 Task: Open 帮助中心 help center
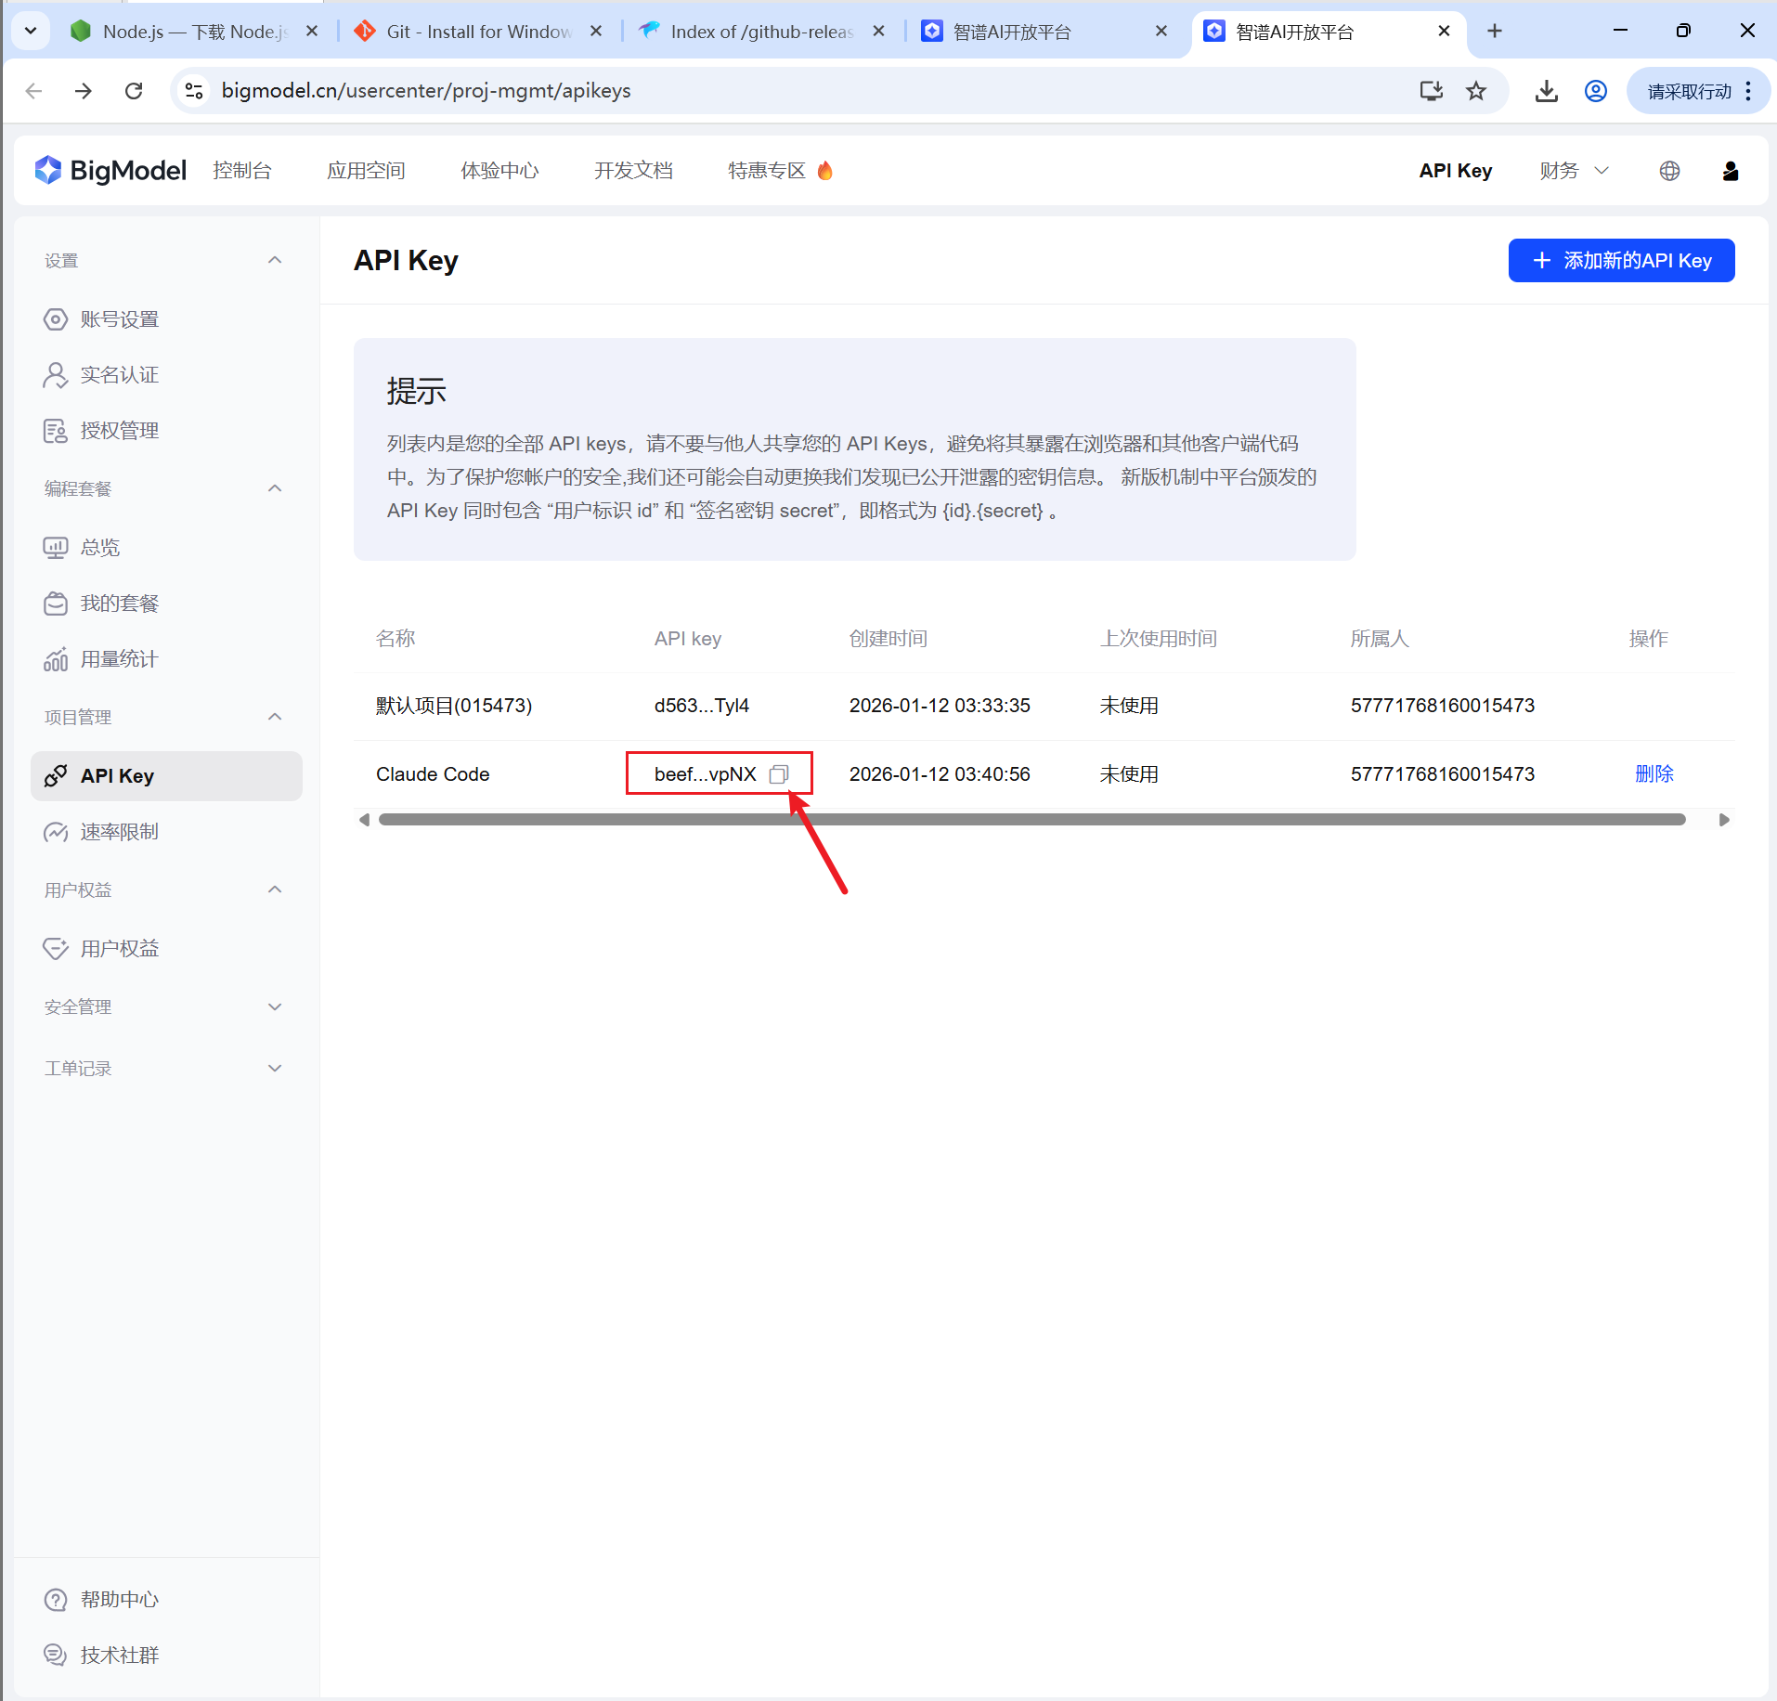(119, 1599)
